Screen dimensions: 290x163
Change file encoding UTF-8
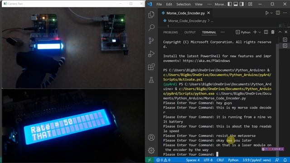pos(208,160)
